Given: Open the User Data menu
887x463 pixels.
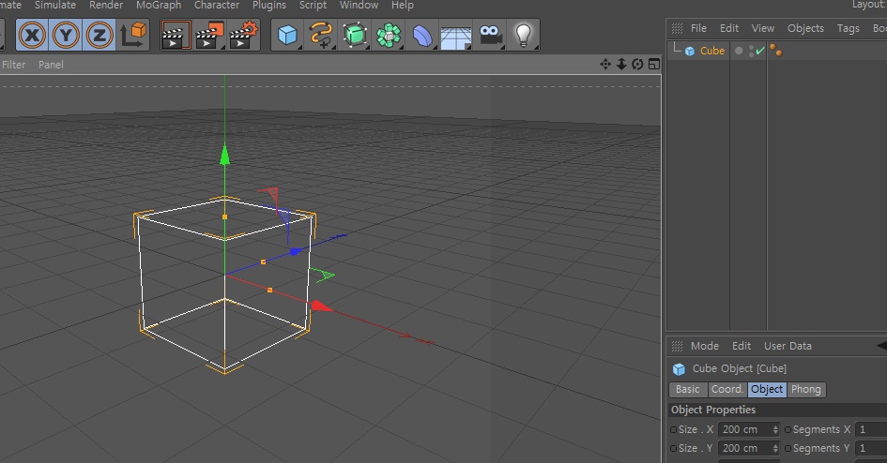Looking at the screenshot, I should tap(788, 346).
